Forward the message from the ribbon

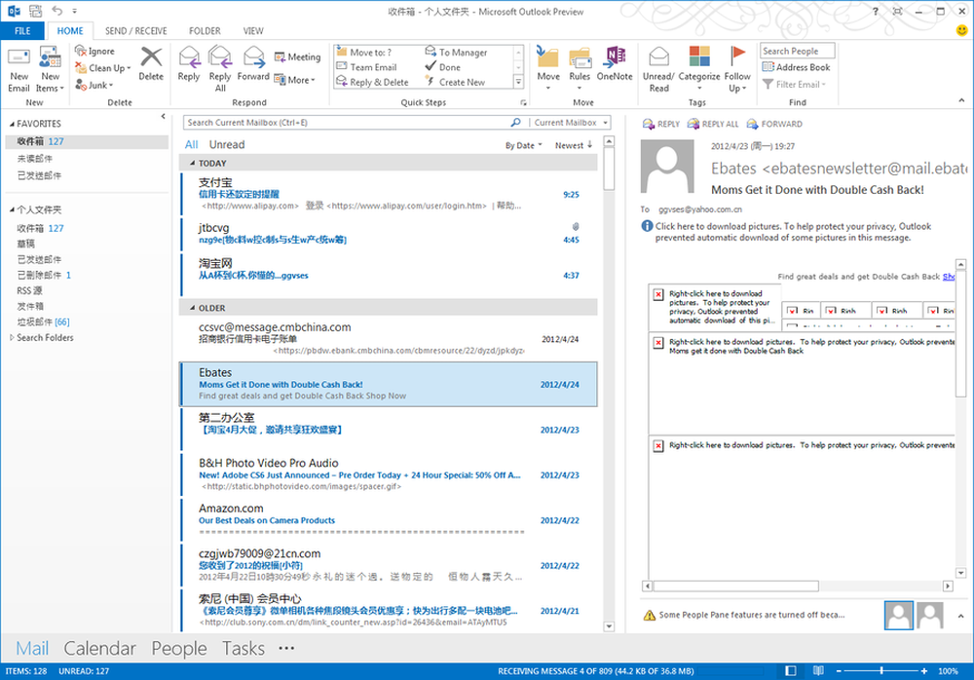pos(253,64)
